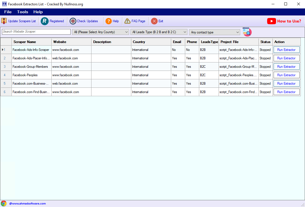Click the red YouTube play icon
The height and width of the screenshot is (207, 305).
(x=272, y=21)
